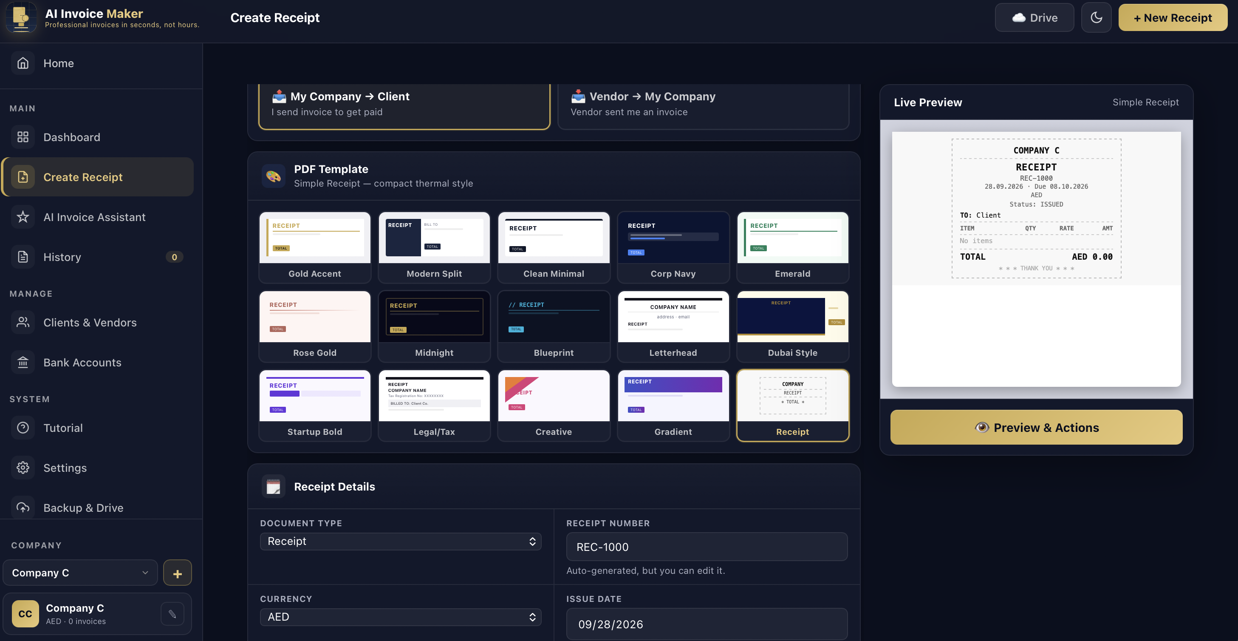
Task: Open History document icon
Action: point(23,257)
